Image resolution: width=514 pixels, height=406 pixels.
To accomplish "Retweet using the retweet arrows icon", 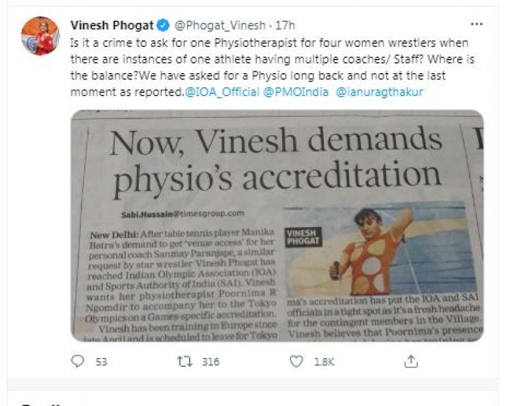I will [x=182, y=362].
